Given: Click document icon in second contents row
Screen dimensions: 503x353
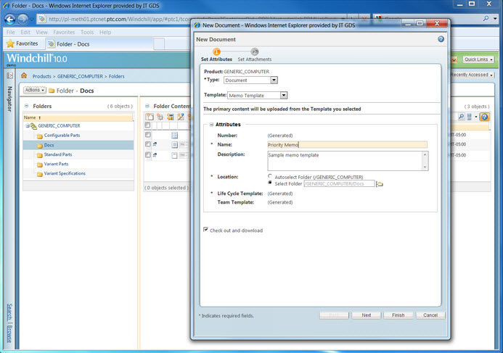Looking at the screenshot, I should 174,145.
